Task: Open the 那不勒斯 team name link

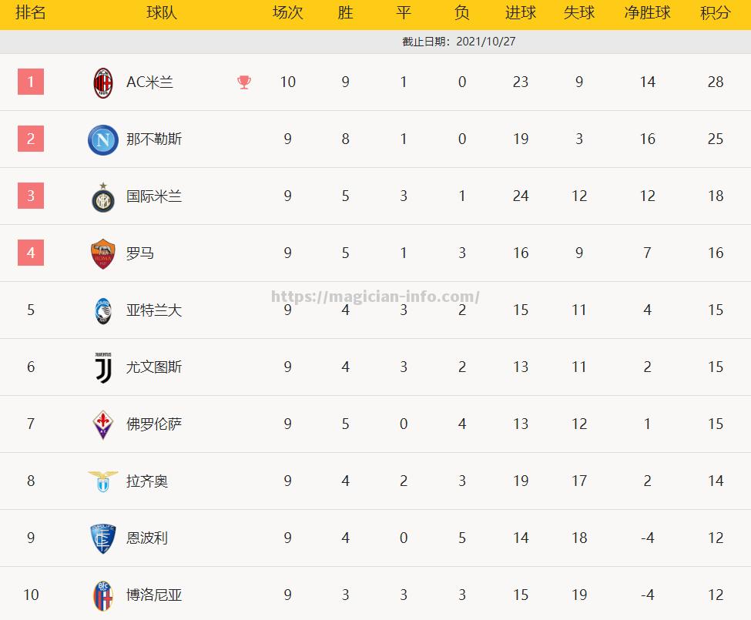Action: [154, 139]
